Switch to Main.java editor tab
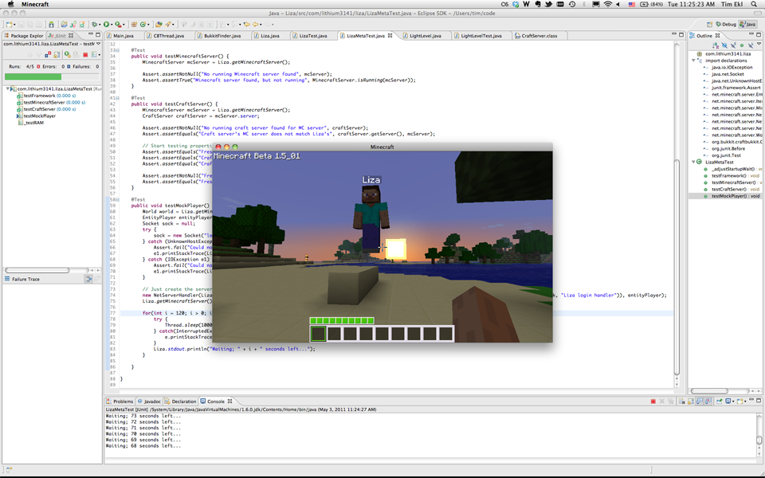765x478 pixels. tap(123, 36)
